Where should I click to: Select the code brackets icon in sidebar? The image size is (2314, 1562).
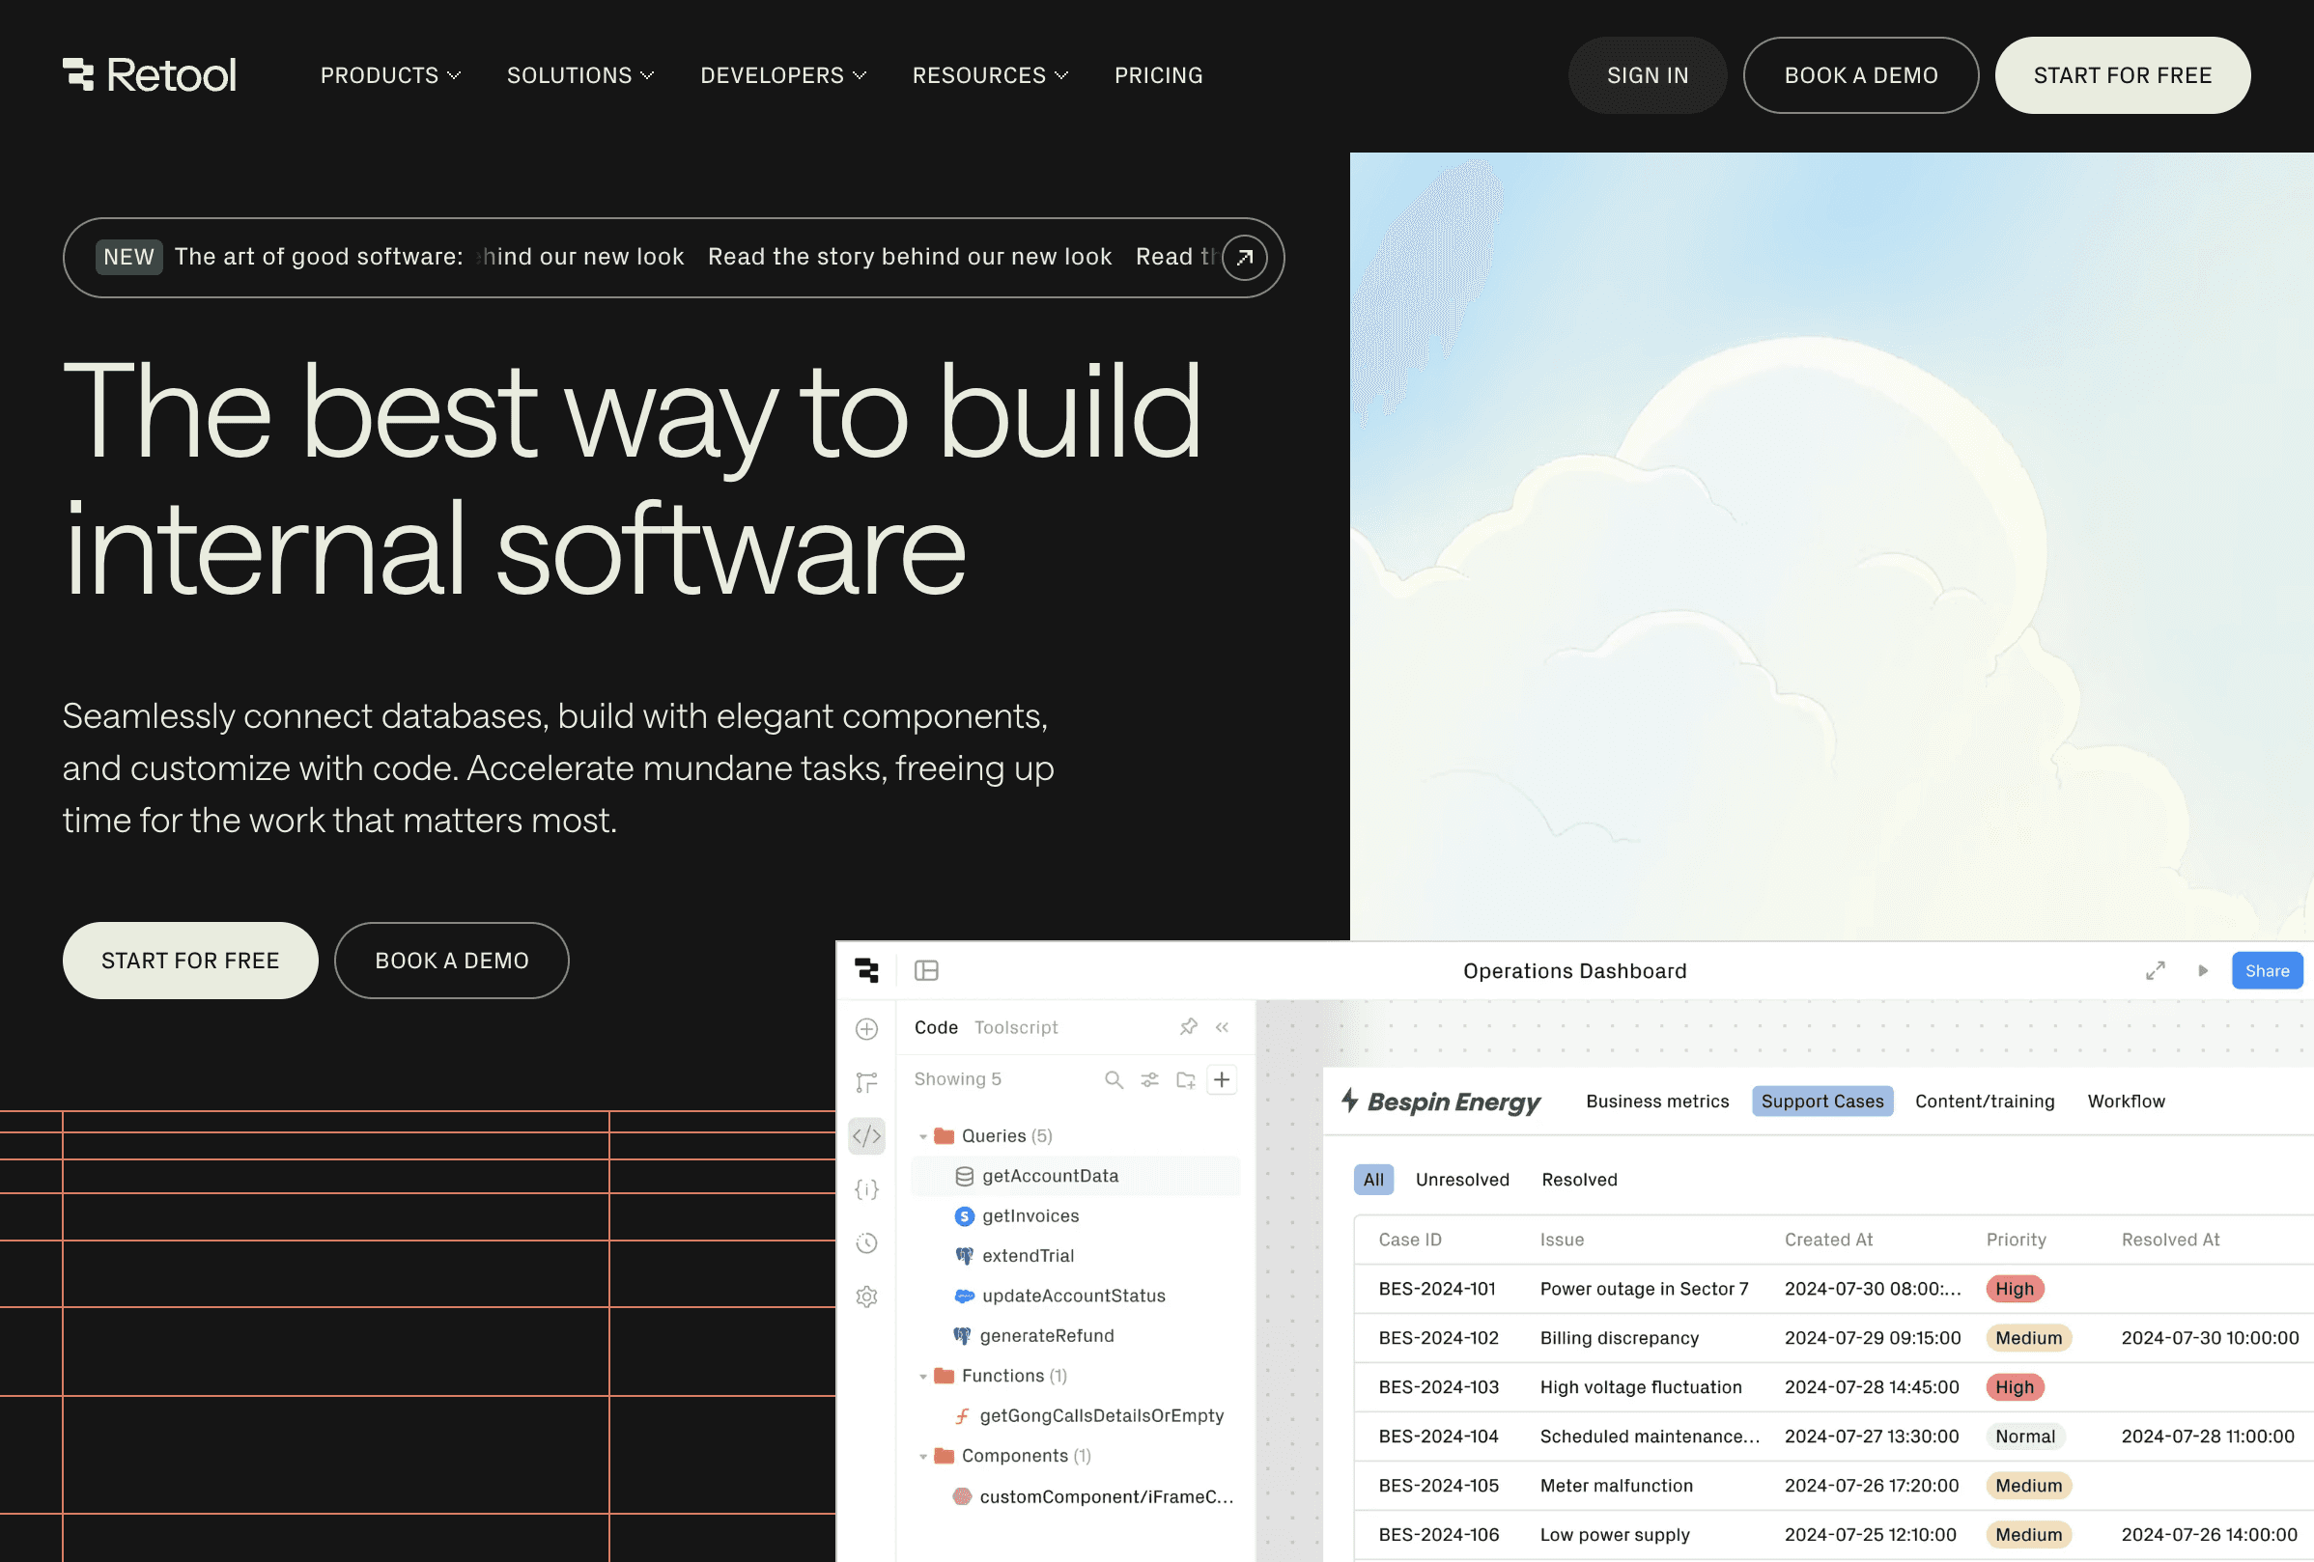(866, 1136)
